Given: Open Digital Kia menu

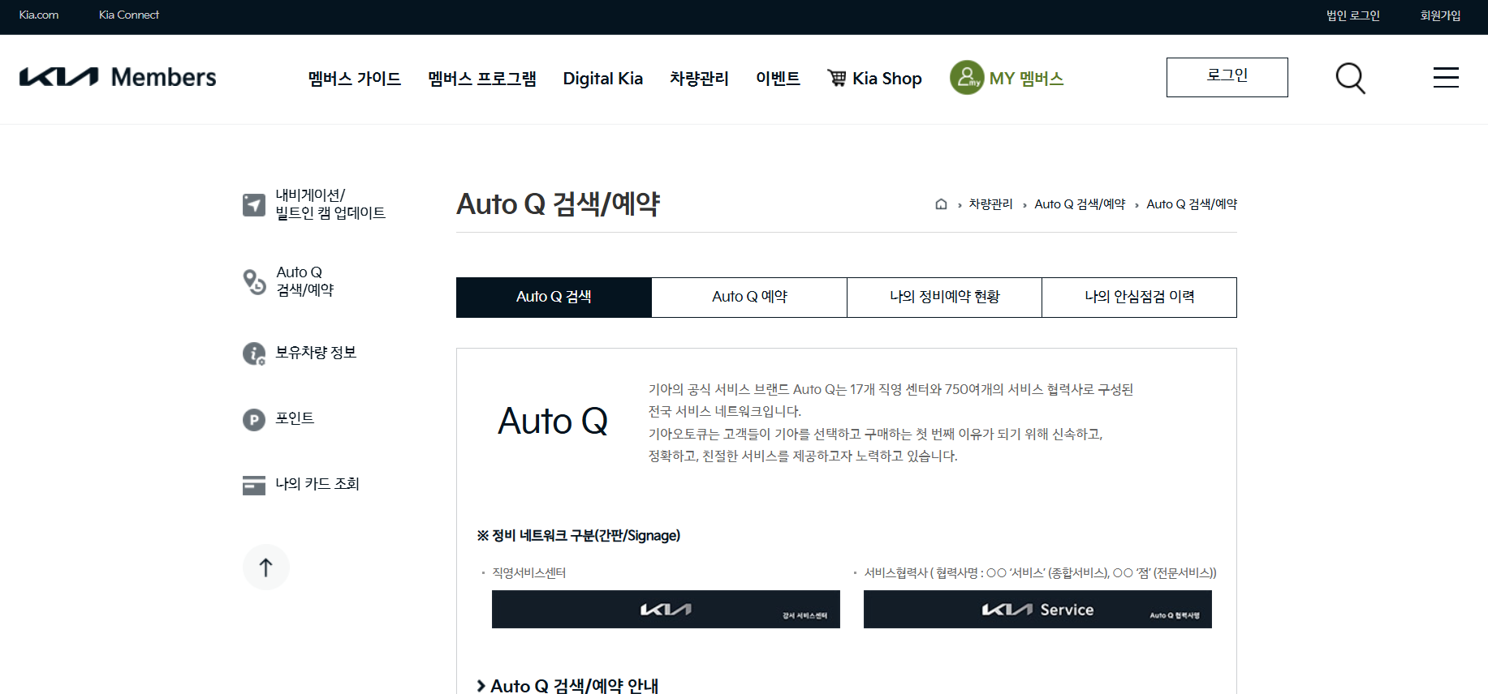Looking at the screenshot, I should pos(603,79).
